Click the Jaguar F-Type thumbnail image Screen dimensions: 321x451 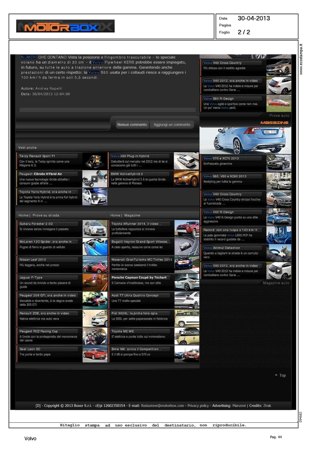(95, 282)
